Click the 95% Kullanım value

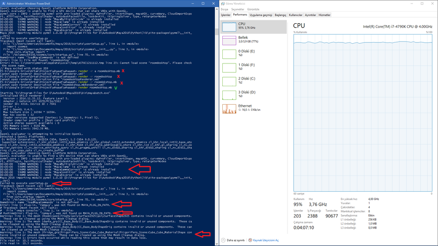point(298,204)
